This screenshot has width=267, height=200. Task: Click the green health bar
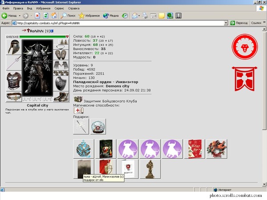(42, 36)
